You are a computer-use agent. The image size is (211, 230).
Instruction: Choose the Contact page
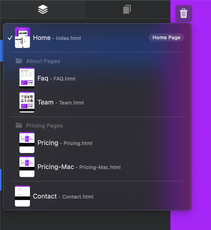click(63, 196)
